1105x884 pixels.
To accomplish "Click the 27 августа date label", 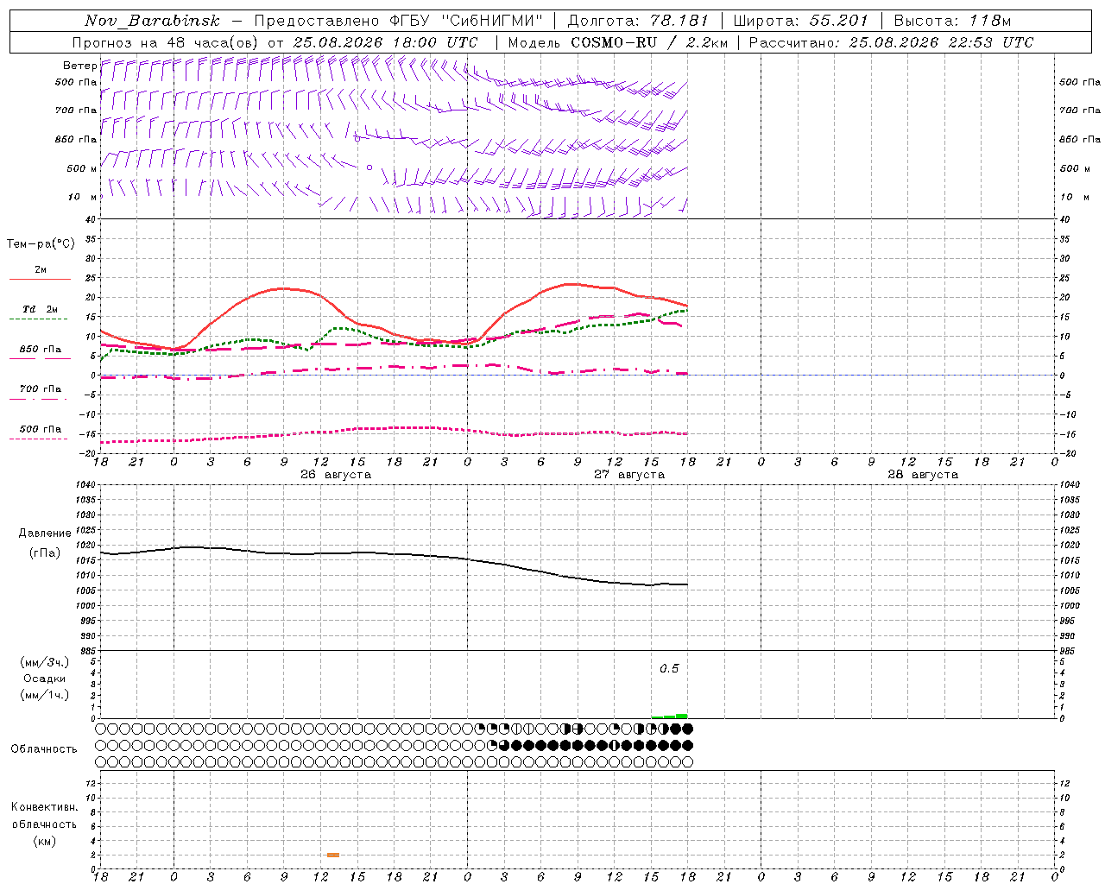I will pyautogui.click(x=629, y=474).
